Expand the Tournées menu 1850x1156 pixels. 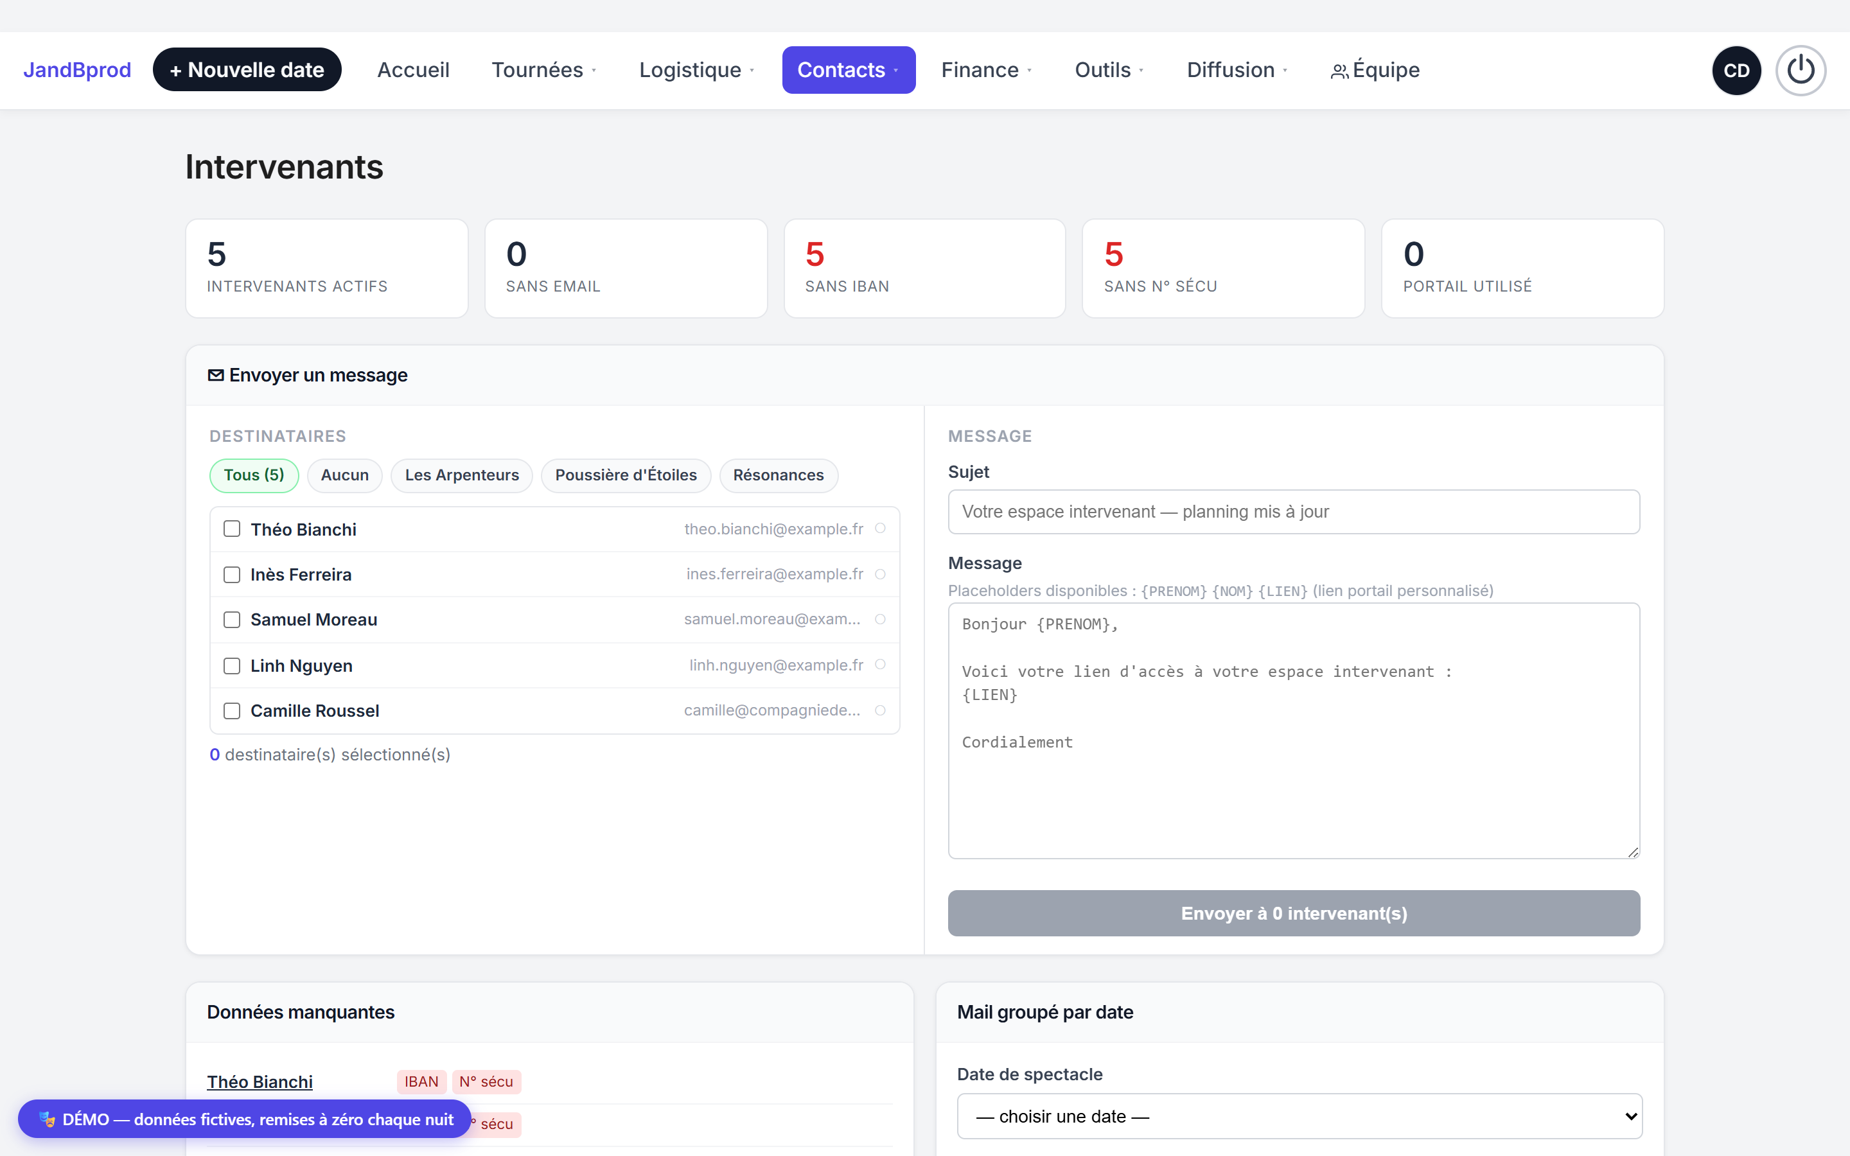(x=543, y=69)
